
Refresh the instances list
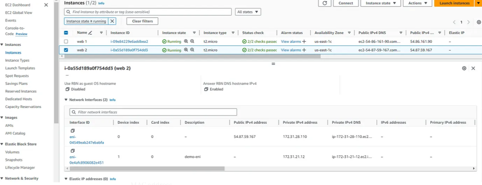324,3
